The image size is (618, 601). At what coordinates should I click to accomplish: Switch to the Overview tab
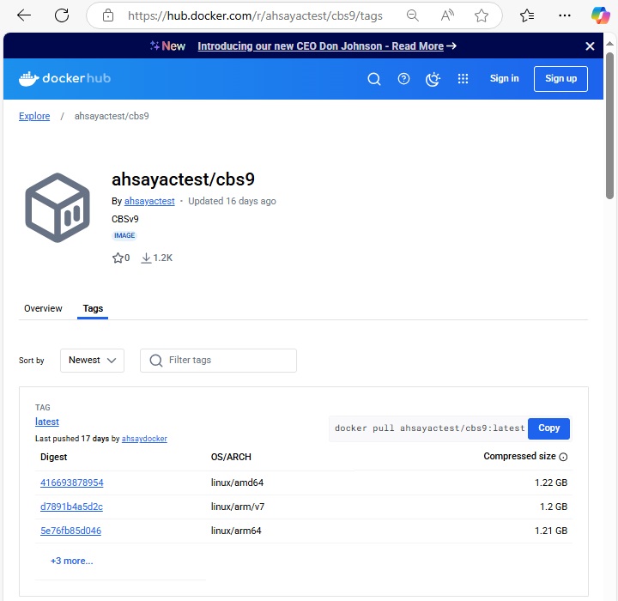click(x=43, y=308)
